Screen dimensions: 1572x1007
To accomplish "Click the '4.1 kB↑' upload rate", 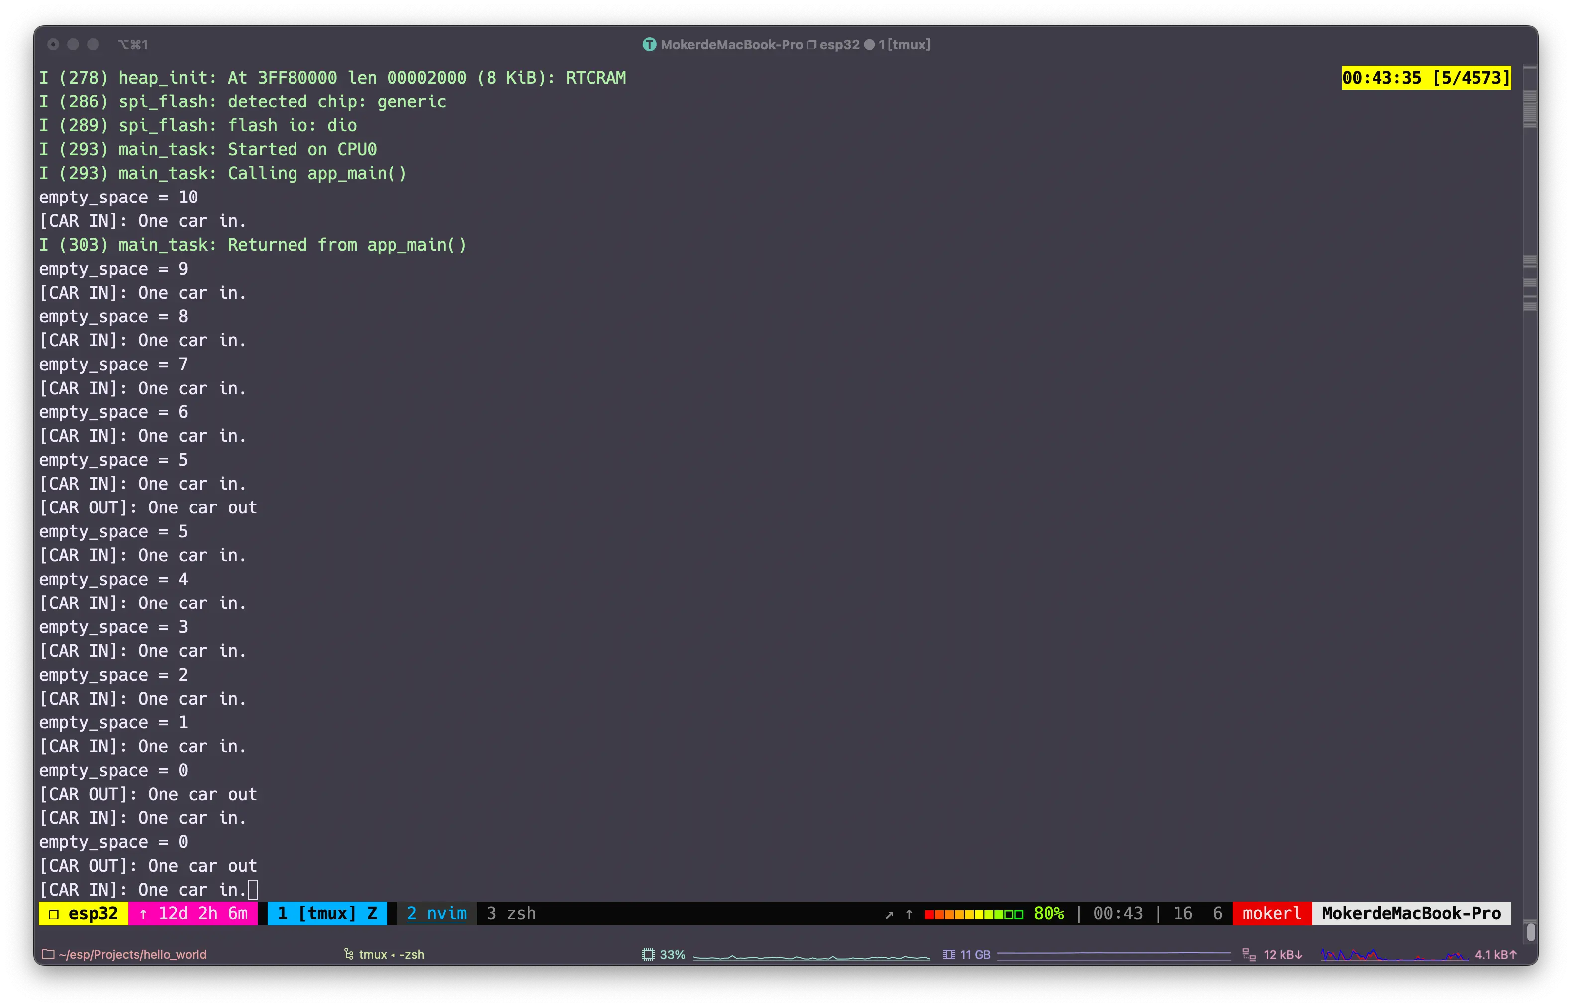I will click(x=1495, y=954).
